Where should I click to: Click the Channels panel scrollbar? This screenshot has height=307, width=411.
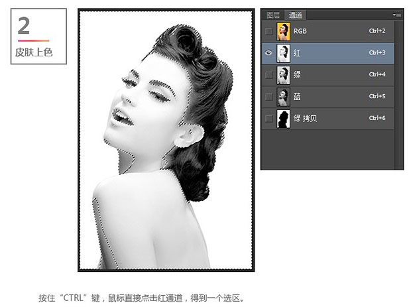pos(398,95)
